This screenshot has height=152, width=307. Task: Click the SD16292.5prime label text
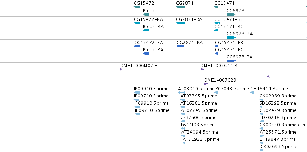click(x=278, y=103)
